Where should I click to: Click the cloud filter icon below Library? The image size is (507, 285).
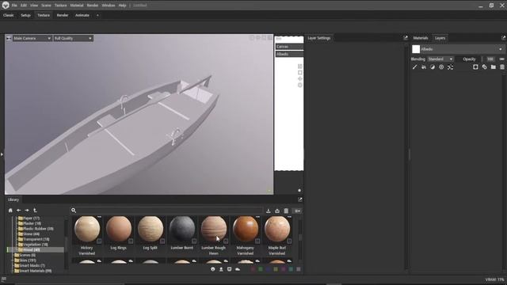[238, 269]
